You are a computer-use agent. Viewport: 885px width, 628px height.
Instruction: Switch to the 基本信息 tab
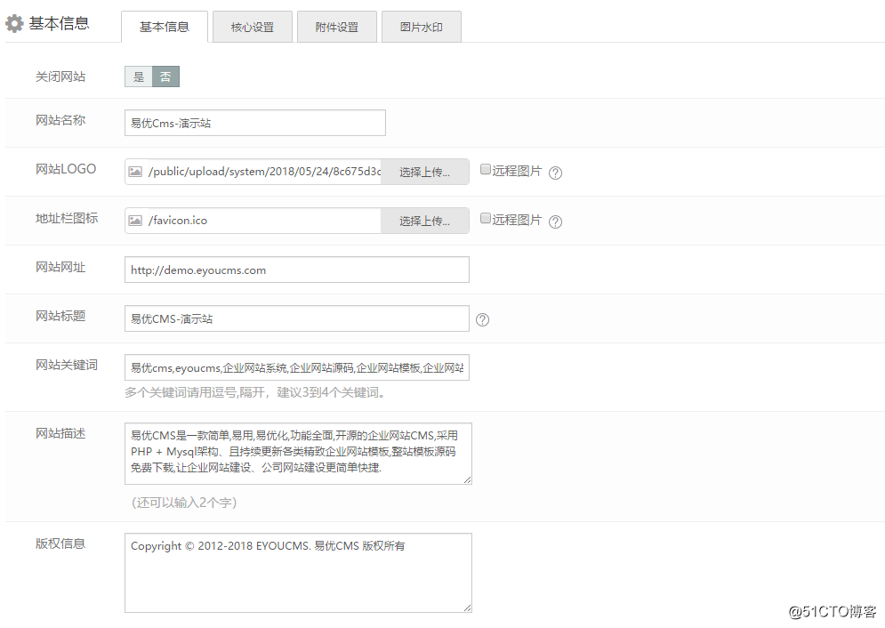pyautogui.click(x=165, y=27)
